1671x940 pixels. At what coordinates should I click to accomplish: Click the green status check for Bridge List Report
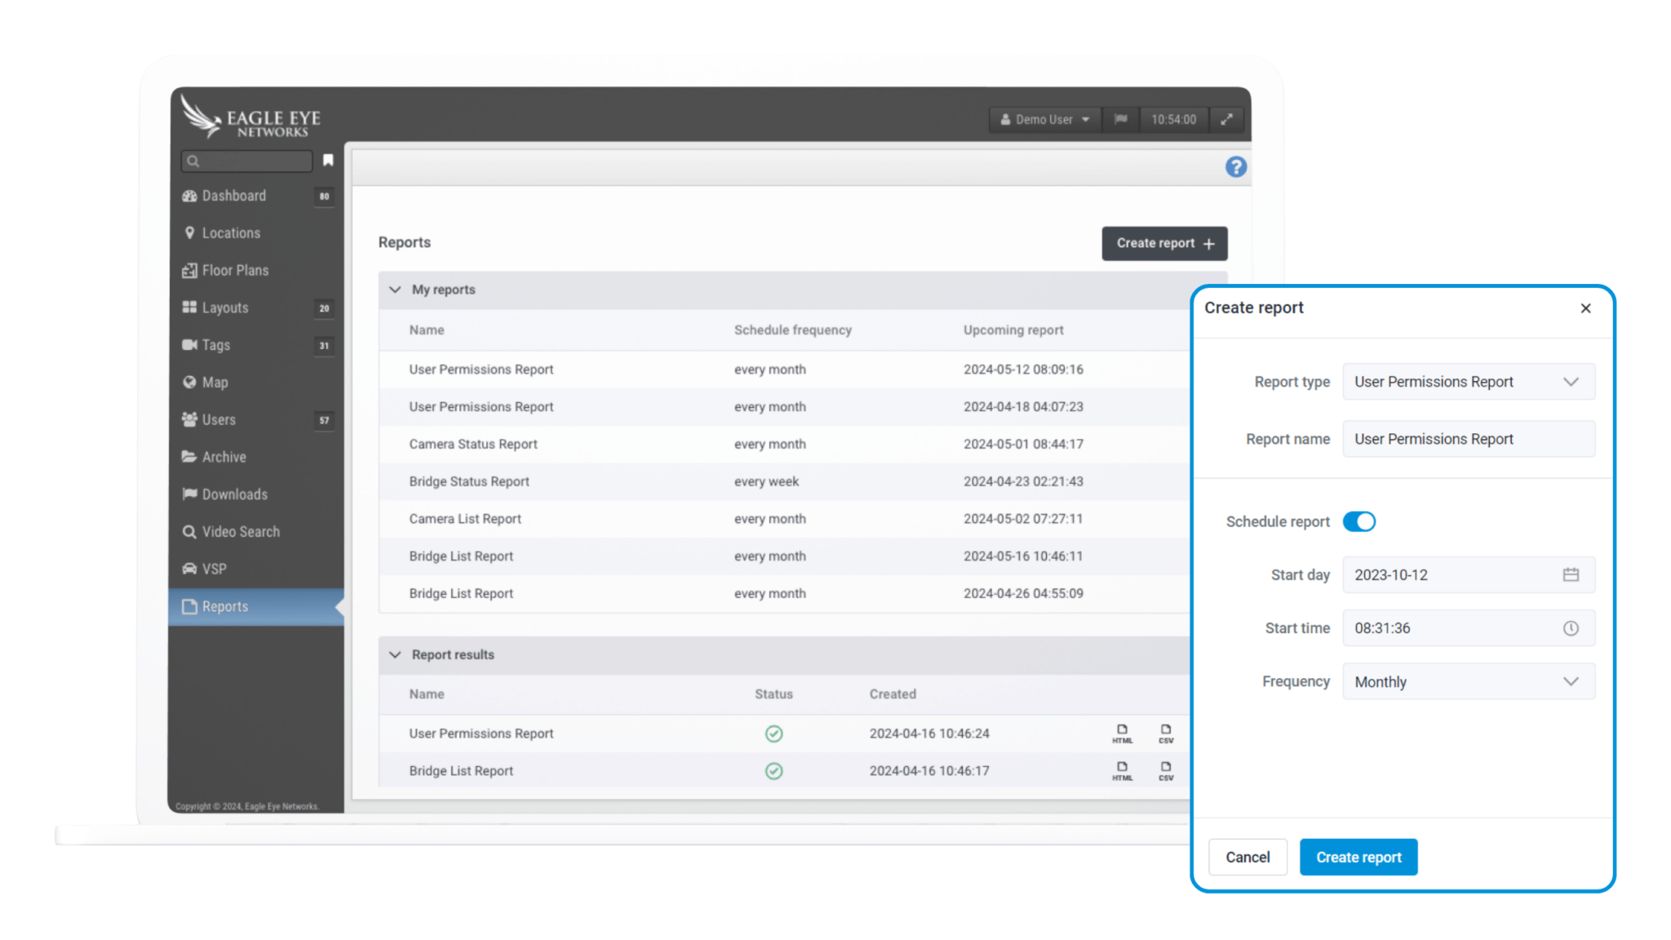tap(773, 770)
